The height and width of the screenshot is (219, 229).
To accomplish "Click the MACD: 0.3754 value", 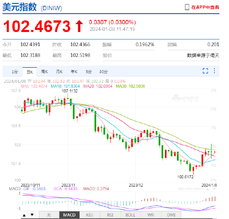I will coord(96,189).
